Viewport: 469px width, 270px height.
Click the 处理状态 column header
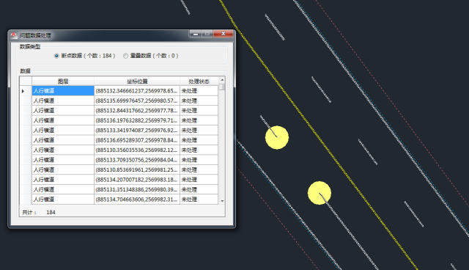pos(199,81)
